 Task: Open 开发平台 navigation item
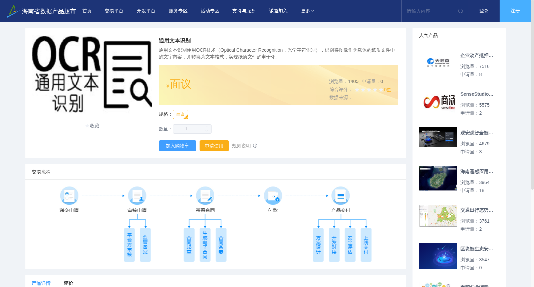click(146, 11)
